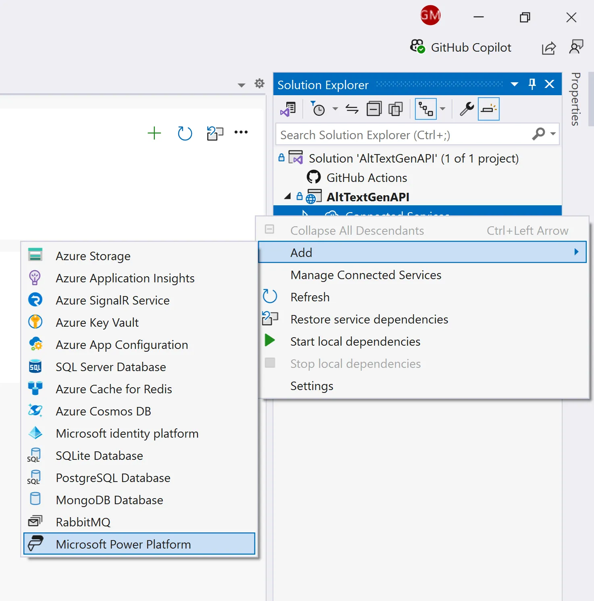The height and width of the screenshot is (601, 594).
Task: Select the Solution 'AltTextGenAPI' root node
Action: pyautogui.click(x=413, y=158)
